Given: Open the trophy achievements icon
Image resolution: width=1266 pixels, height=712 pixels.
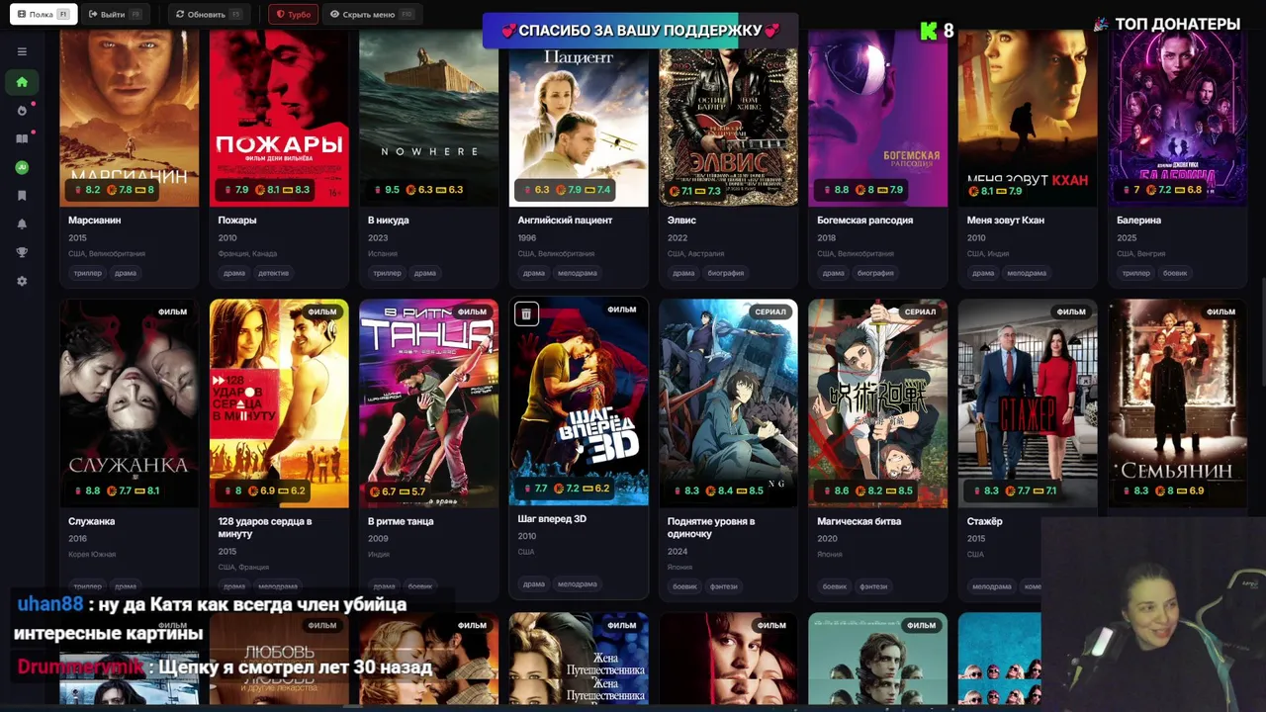Looking at the screenshot, I should (22, 252).
